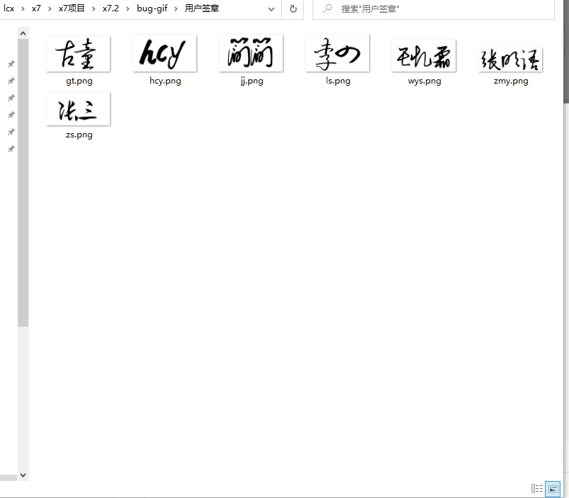Screen dimensions: 569x498
Task: Click the sixth pin icon in the sidebar
Action: coord(11,149)
